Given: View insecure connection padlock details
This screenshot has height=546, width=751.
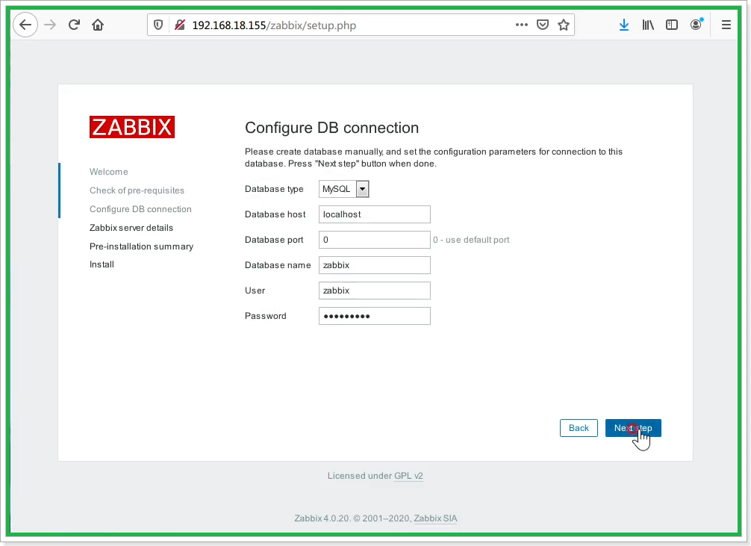Looking at the screenshot, I should (x=180, y=25).
